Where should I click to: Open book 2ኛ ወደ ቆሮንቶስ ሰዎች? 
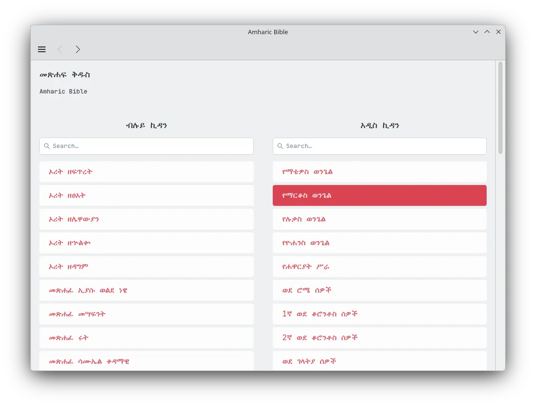379,338
